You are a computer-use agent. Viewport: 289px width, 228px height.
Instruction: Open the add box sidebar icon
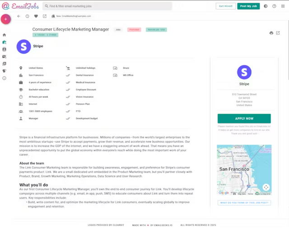(4, 64)
